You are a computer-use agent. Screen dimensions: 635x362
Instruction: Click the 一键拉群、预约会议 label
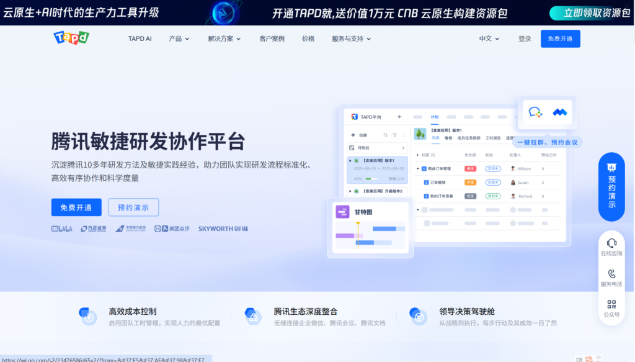pos(548,142)
